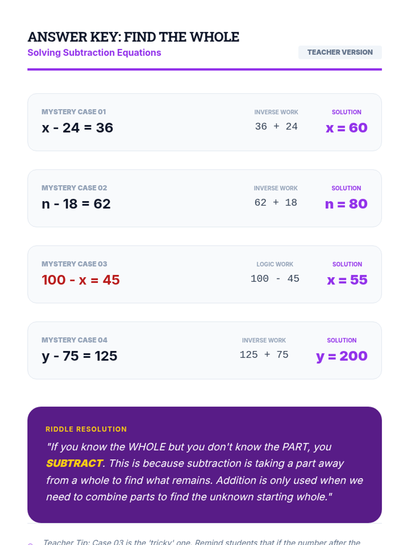Click the red equation 100 - x = 45
Image resolution: width=409 pixels, height=545 pixels.
[x=81, y=280]
